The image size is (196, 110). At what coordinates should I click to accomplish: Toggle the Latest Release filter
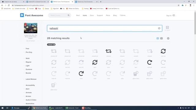[31, 79]
